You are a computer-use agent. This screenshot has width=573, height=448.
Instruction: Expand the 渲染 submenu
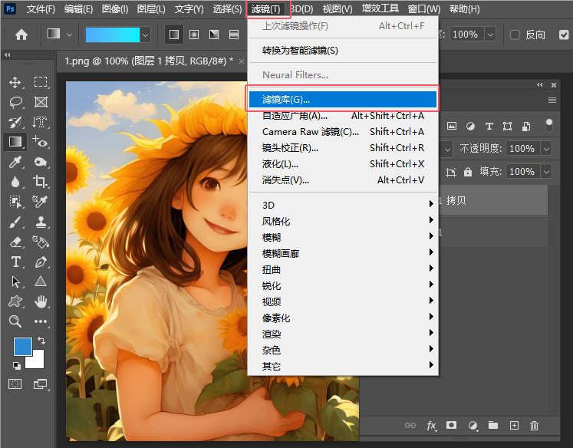343,334
